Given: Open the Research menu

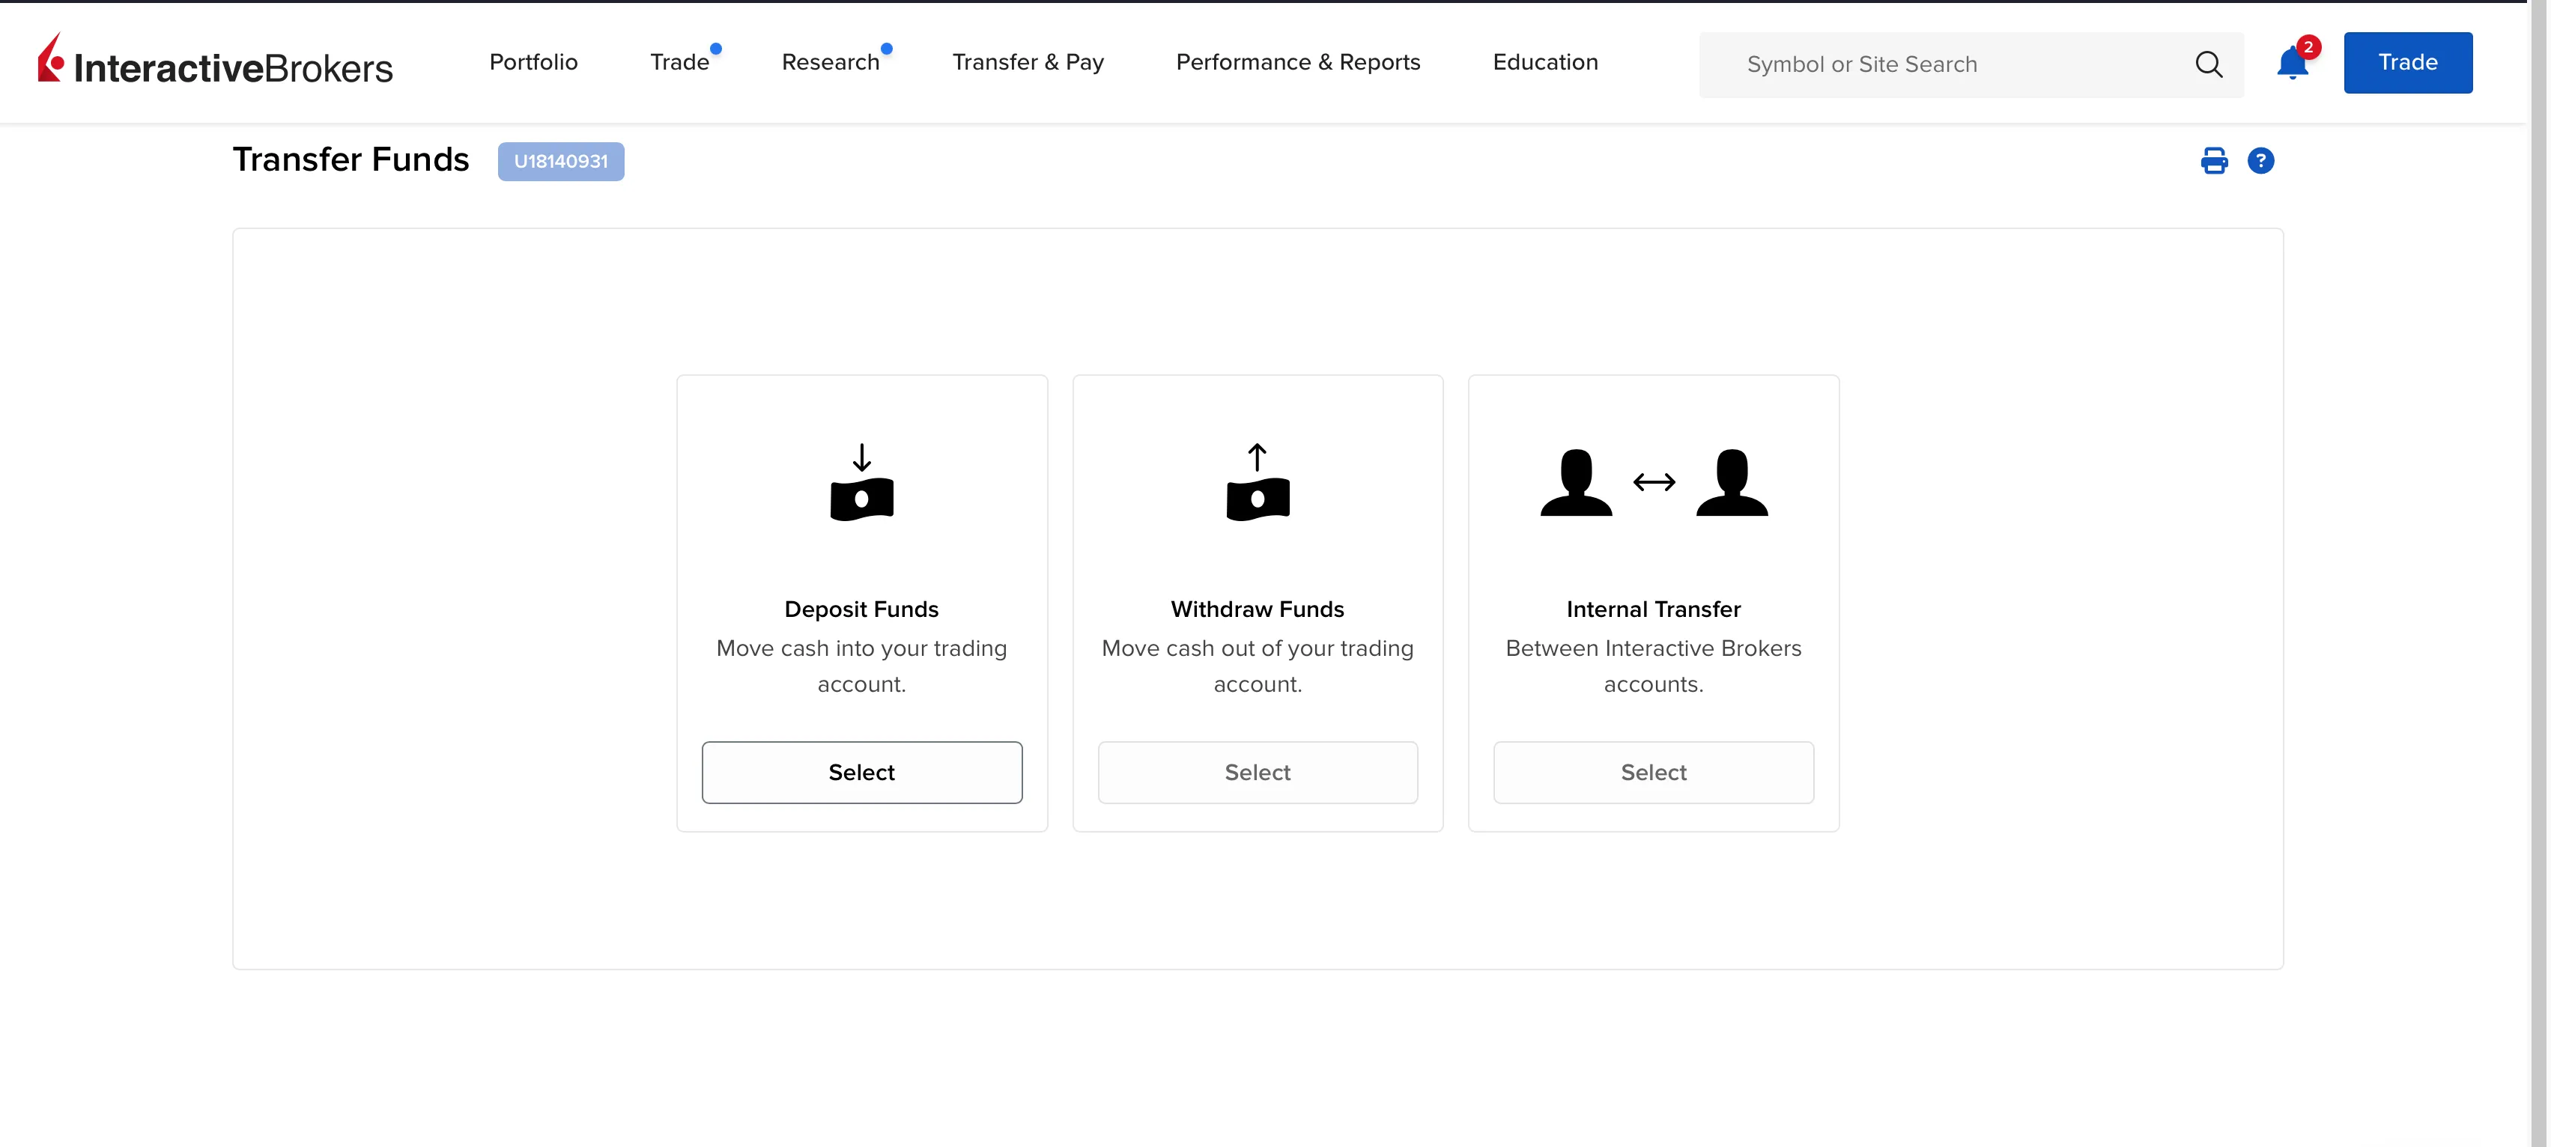Looking at the screenshot, I should [x=831, y=62].
